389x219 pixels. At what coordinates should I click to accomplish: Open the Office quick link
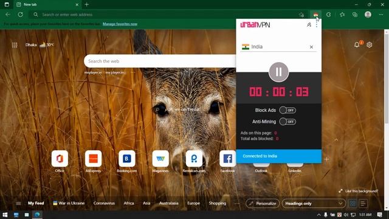click(x=60, y=161)
